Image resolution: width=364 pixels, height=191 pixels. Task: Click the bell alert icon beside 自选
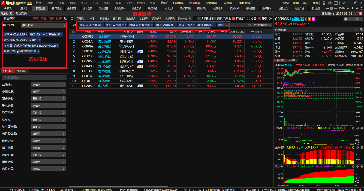tap(345, 19)
